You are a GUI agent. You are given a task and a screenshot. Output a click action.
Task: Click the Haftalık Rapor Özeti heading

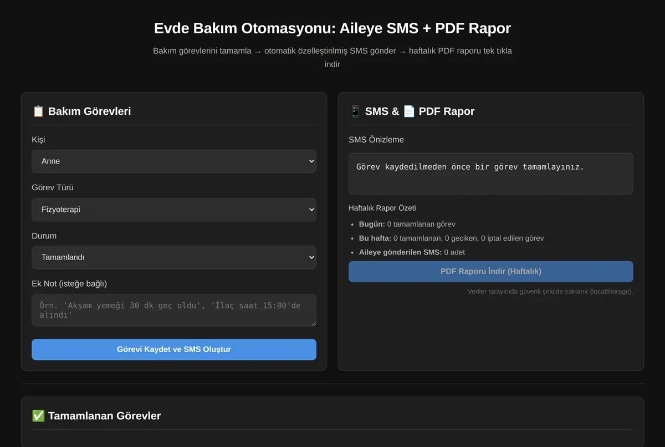(x=382, y=208)
